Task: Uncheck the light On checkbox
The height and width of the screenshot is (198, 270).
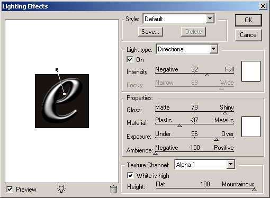Action: 130,59
